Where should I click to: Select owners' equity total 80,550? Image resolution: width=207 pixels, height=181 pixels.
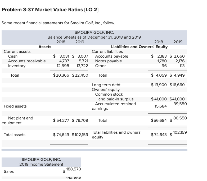coord(180,118)
